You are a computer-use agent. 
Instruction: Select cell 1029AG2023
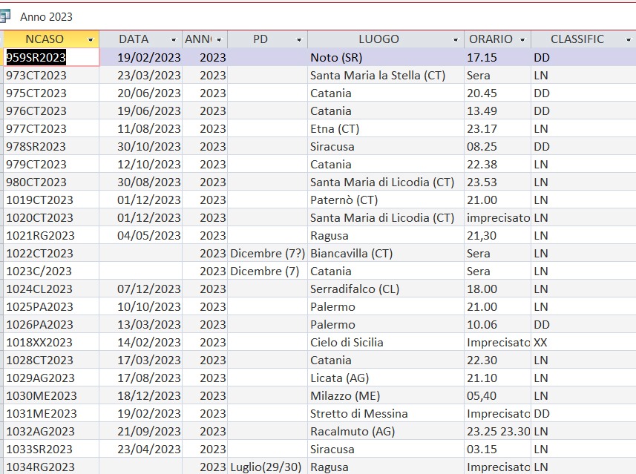click(x=51, y=378)
